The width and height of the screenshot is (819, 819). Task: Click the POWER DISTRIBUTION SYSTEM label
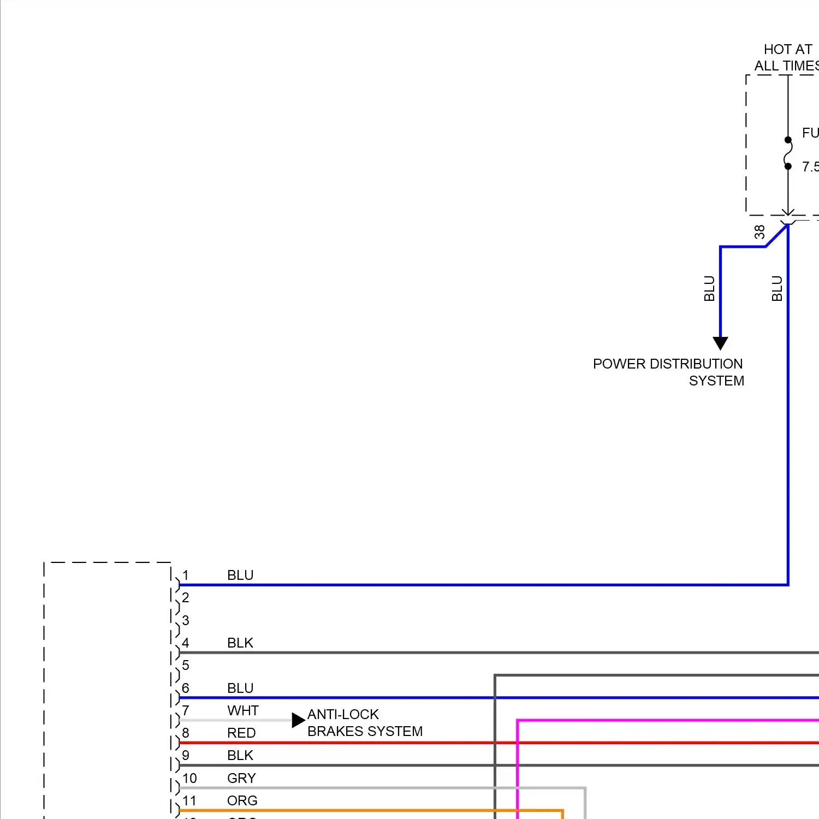[x=668, y=372]
